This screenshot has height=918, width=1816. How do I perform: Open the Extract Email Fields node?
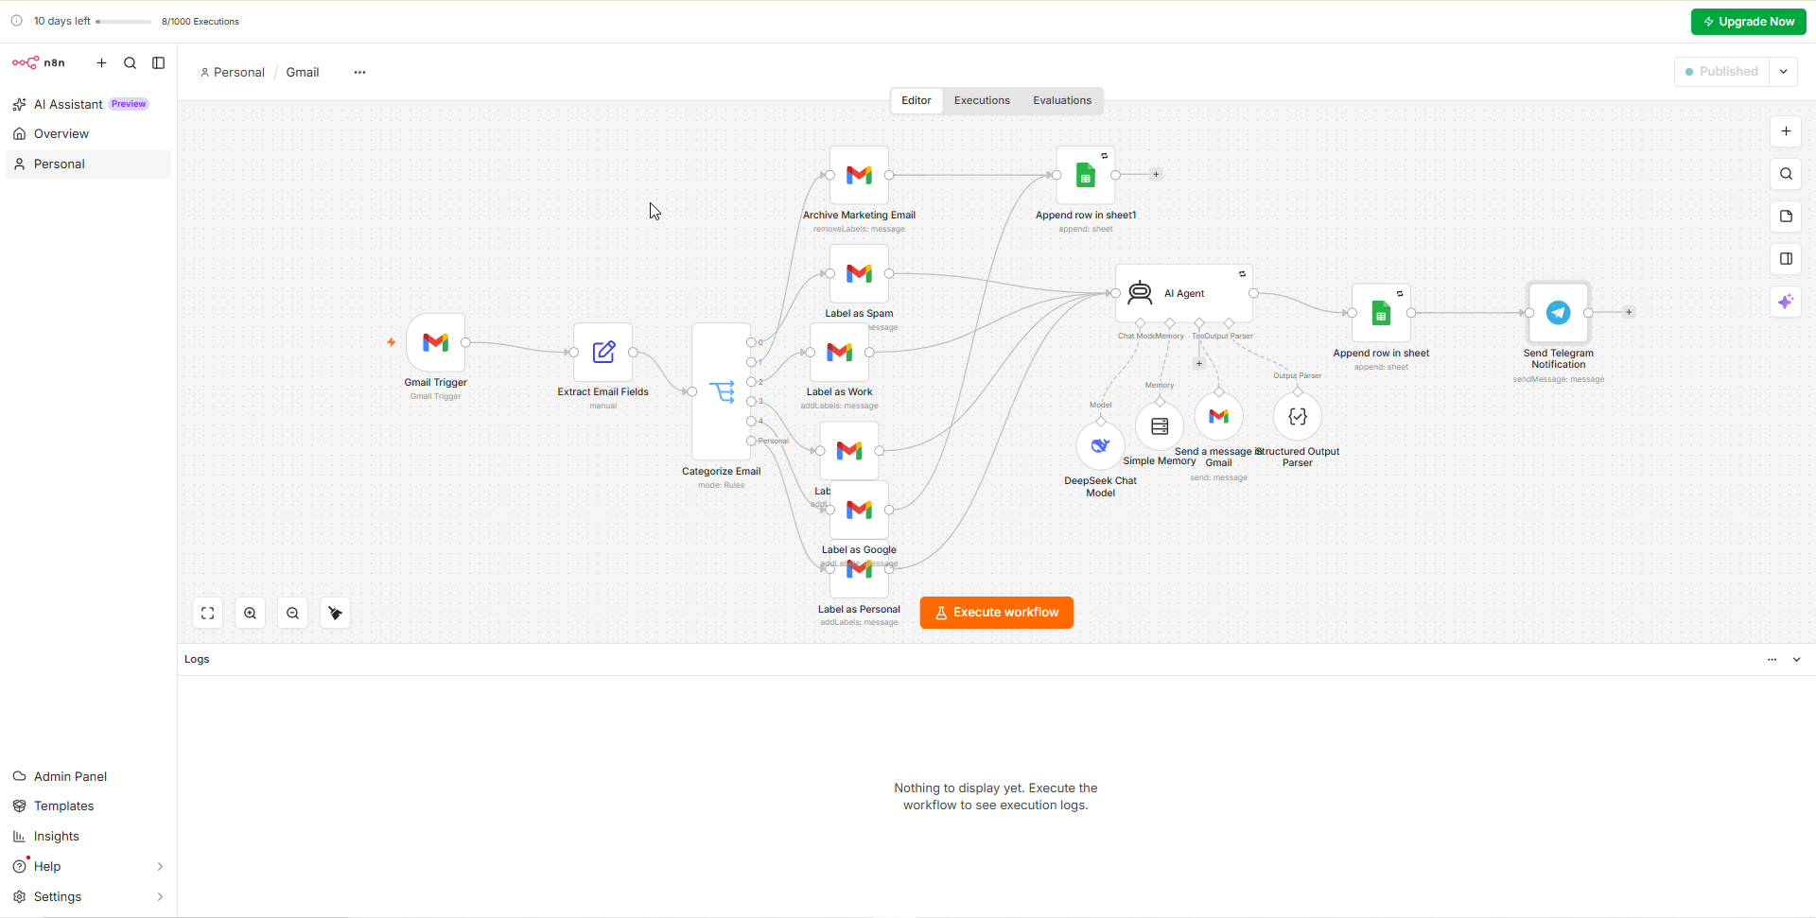click(603, 353)
